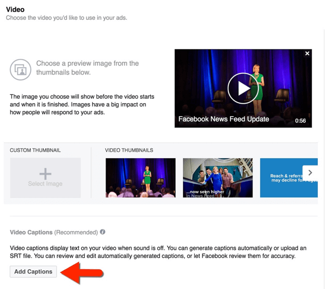Pick the group of people thumbnail
The image size is (330, 289).
pos(218,178)
